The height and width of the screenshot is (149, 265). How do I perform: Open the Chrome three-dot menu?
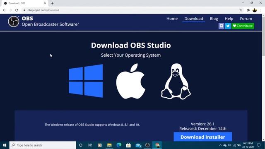pyautogui.click(x=261, y=10)
